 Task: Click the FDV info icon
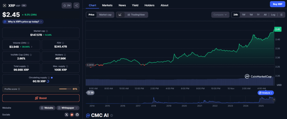coord(63,43)
